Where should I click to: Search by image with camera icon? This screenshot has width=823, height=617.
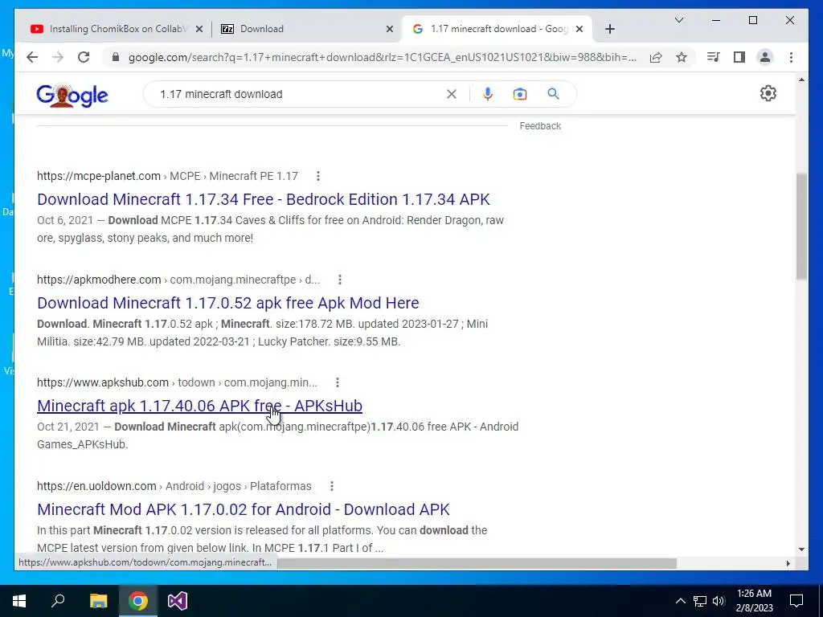[520, 94]
